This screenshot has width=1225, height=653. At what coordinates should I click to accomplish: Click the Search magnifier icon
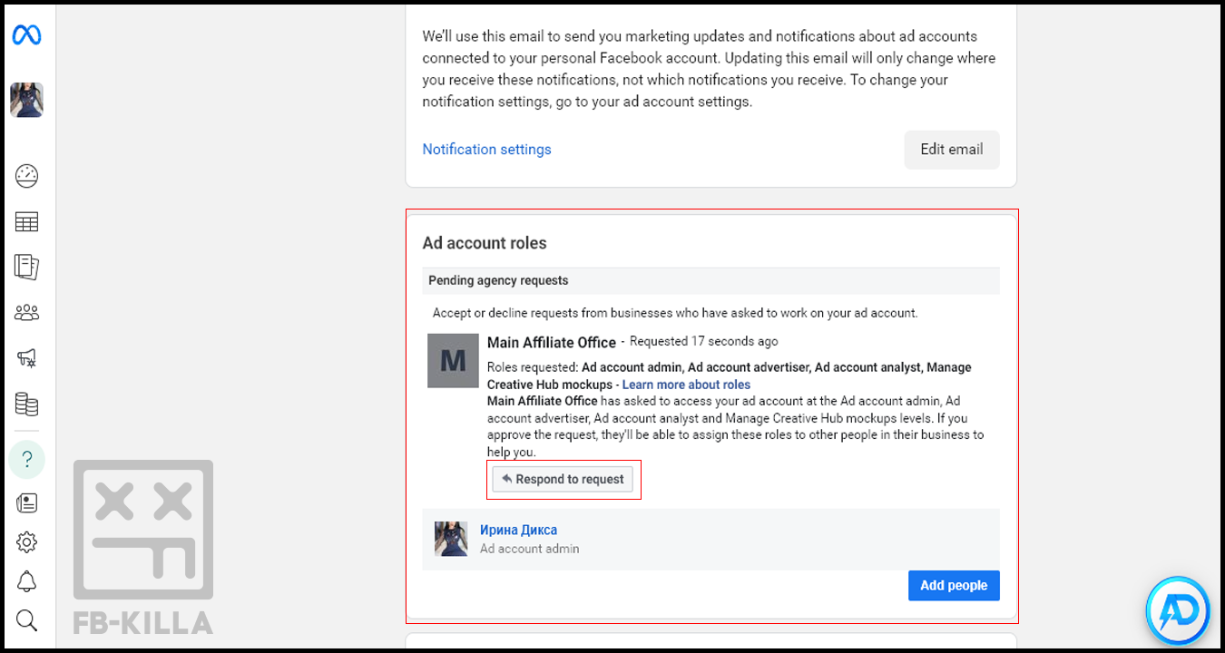click(x=26, y=620)
